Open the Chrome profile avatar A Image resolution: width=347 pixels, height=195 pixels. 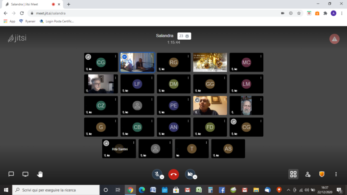(x=333, y=13)
